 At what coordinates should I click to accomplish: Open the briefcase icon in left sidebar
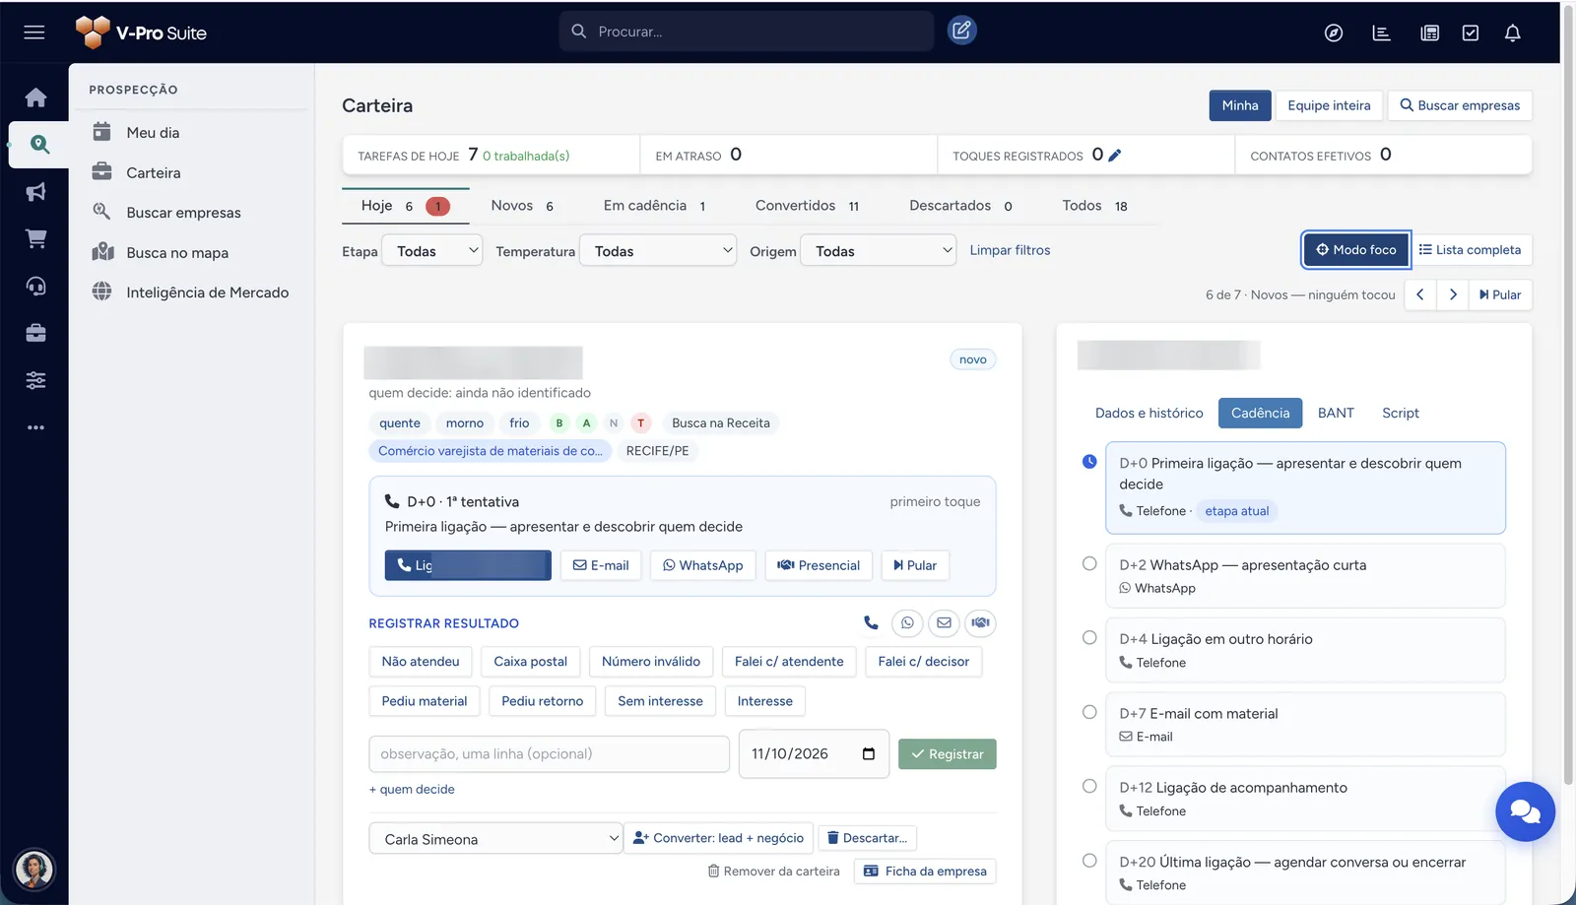[35, 333]
